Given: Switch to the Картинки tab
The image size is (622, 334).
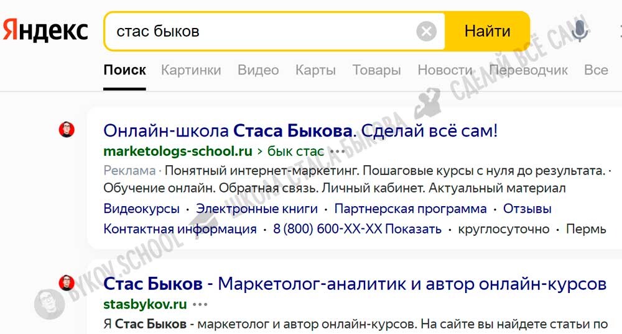Looking at the screenshot, I should pyautogui.click(x=191, y=70).
